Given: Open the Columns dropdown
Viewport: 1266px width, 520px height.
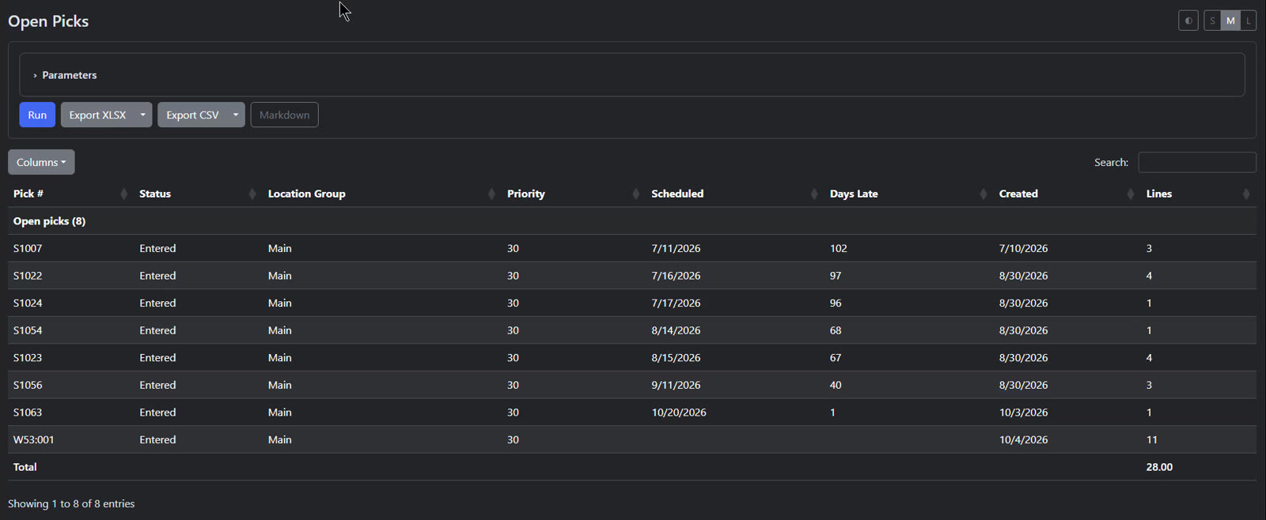Looking at the screenshot, I should pos(41,162).
